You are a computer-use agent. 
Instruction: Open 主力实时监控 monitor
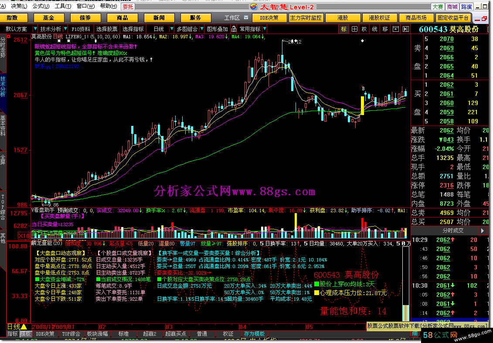pyautogui.click(x=306, y=17)
